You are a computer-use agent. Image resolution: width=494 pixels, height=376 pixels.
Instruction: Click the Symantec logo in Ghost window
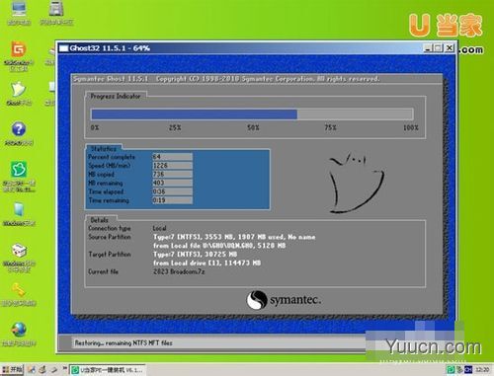click(284, 300)
